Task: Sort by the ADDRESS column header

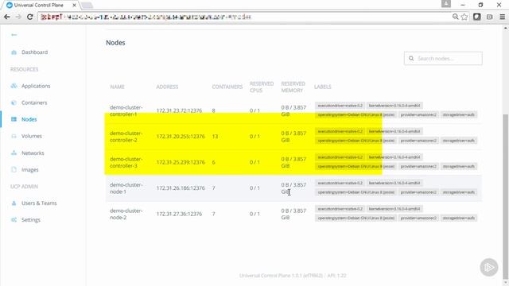Action: [x=167, y=87]
